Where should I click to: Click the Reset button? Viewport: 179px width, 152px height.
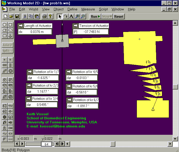(x=119, y=16)
